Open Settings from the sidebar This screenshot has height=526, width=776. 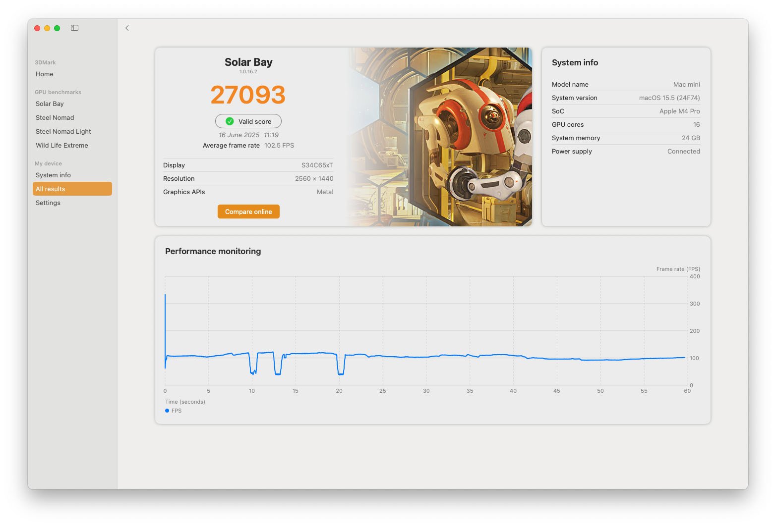(x=48, y=203)
